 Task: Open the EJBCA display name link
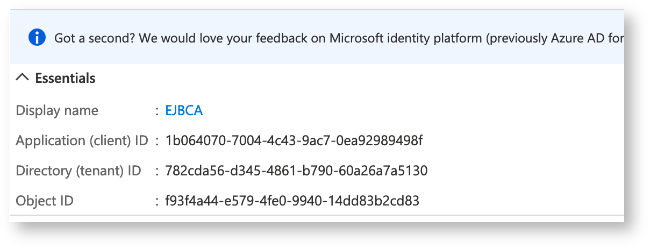coord(184,111)
